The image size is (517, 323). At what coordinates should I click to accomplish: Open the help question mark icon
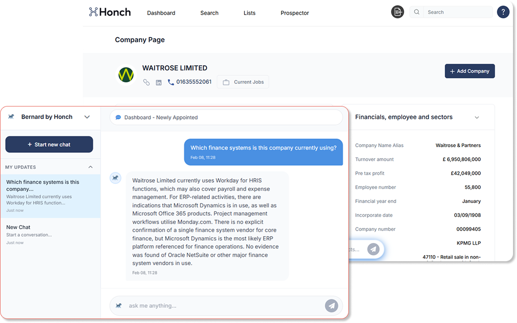tap(503, 12)
